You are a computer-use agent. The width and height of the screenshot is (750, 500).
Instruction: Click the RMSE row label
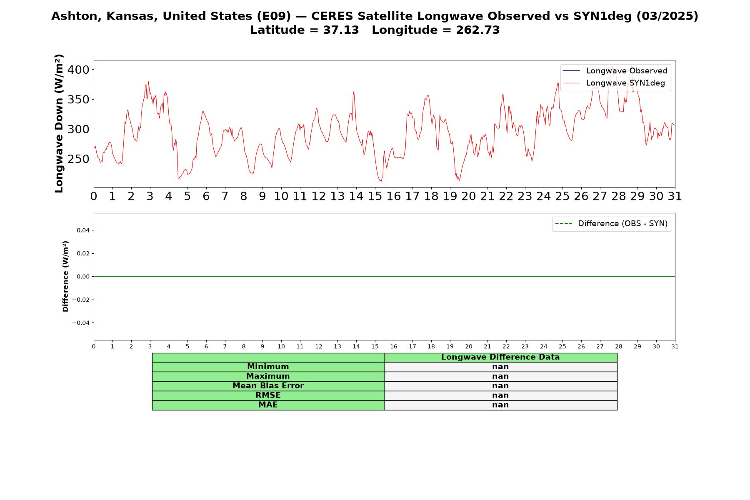pos(268,395)
